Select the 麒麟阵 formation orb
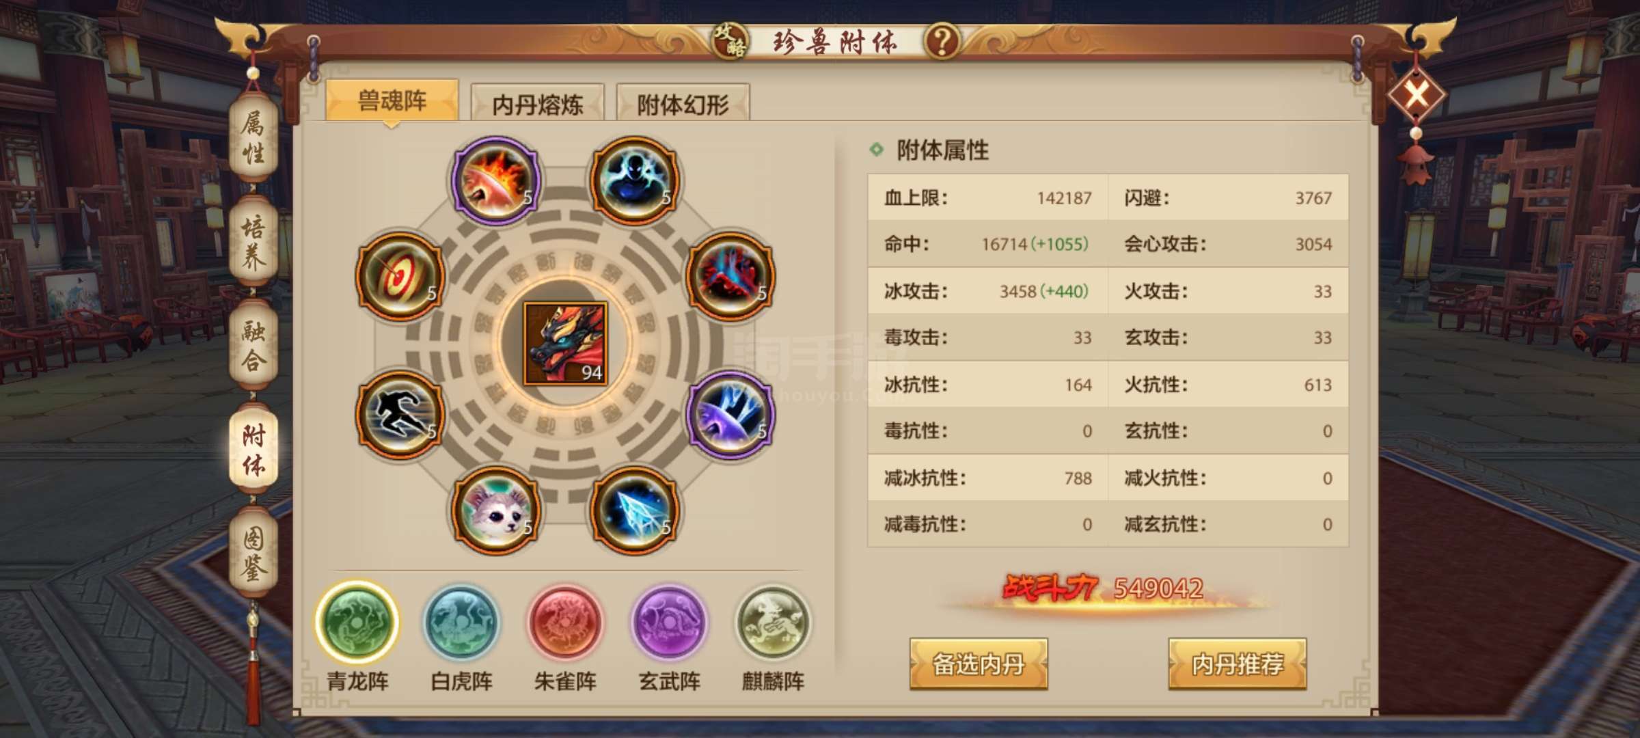Screen dimensions: 1640x738 pos(774,623)
